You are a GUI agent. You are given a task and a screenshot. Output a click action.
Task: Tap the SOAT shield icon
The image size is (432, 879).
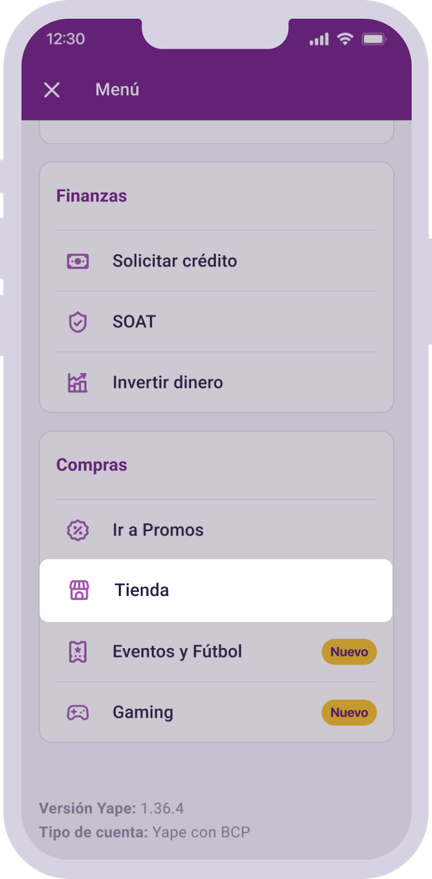(x=78, y=322)
